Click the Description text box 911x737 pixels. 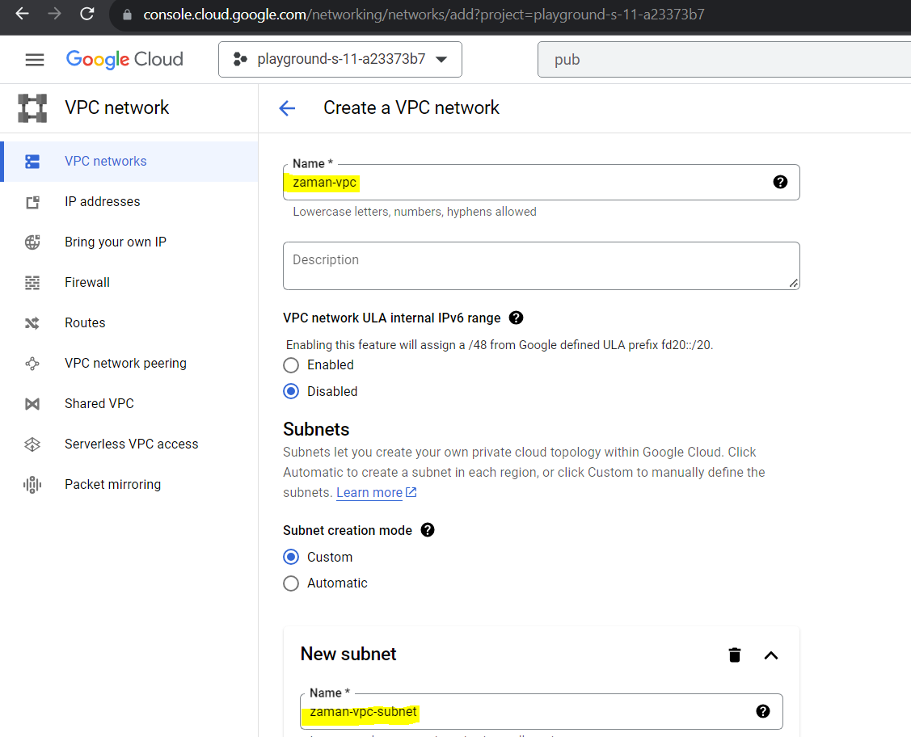[540, 265]
